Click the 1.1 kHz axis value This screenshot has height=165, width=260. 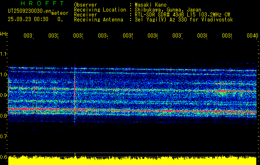coord(3,54)
